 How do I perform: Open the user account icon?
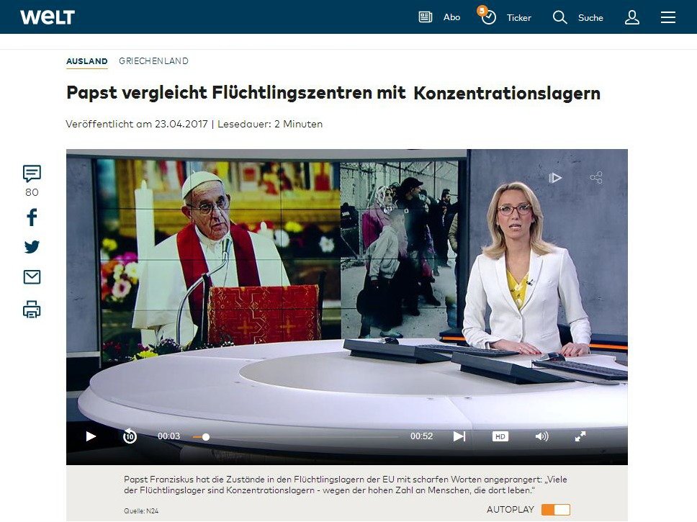pos(631,17)
